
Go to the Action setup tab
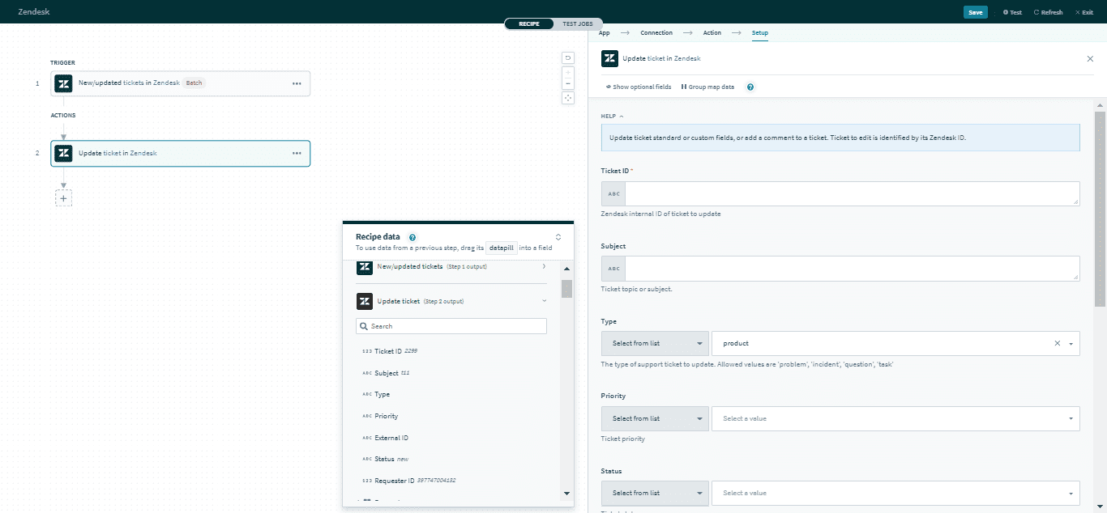(x=712, y=33)
